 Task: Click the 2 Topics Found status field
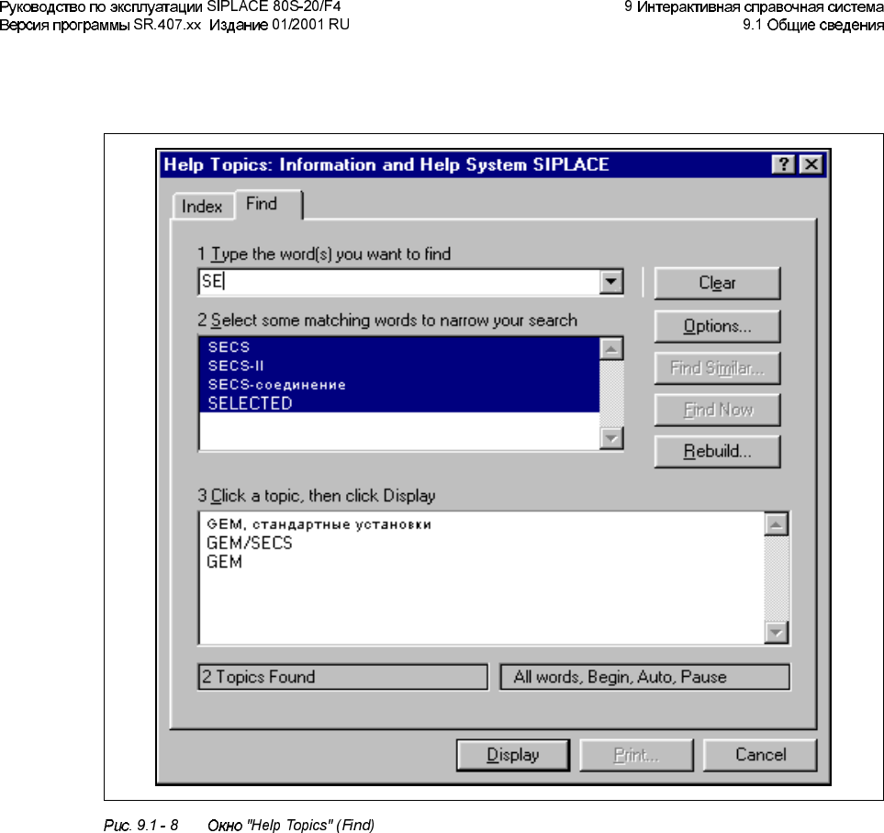click(x=342, y=677)
